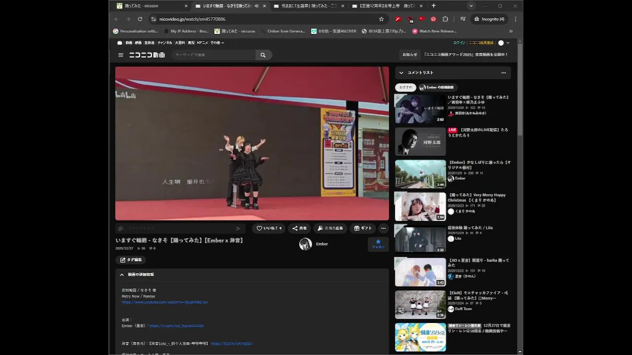Open comment list three-dot options
The height and width of the screenshot is (355, 632).
point(504,73)
